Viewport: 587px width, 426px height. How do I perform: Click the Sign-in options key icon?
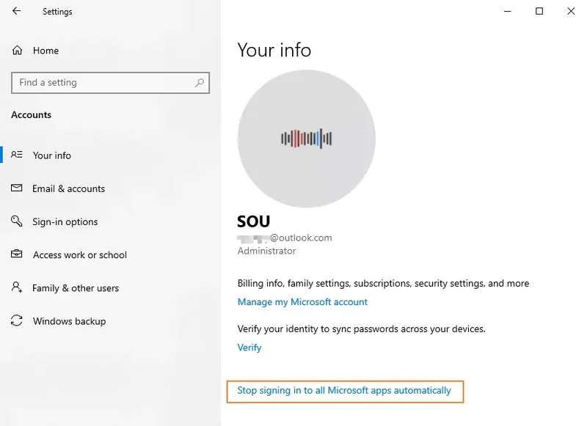point(16,221)
